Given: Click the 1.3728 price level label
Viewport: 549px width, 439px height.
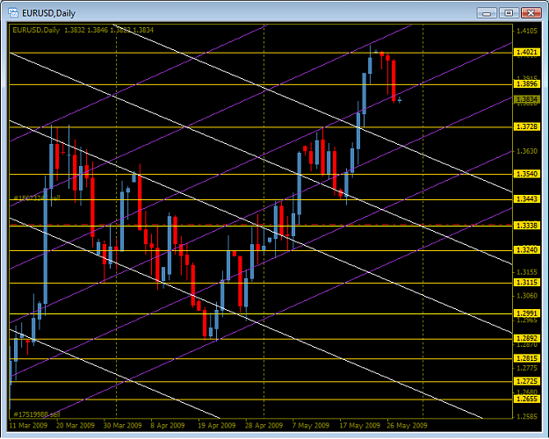Looking at the screenshot, I should (526, 126).
